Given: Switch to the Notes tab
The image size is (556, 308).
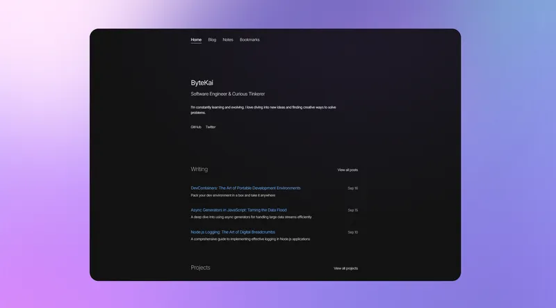Looking at the screenshot, I should click(228, 40).
